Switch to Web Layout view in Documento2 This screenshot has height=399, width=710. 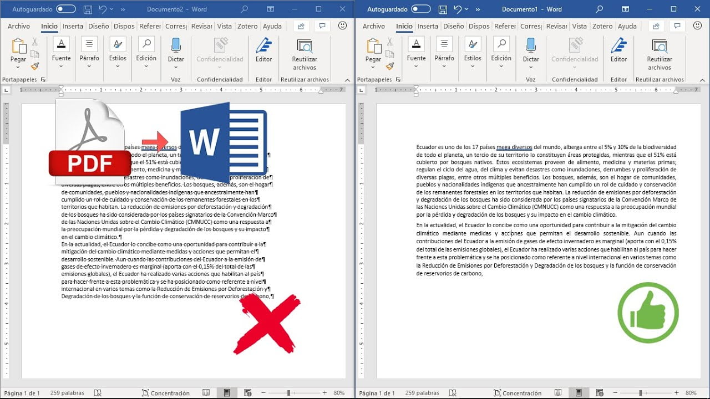tap(248, 393)
